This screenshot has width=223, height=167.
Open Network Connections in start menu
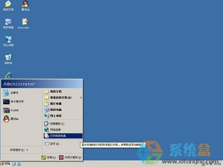tap(63, 130)
